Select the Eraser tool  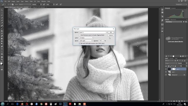point(2,36)
